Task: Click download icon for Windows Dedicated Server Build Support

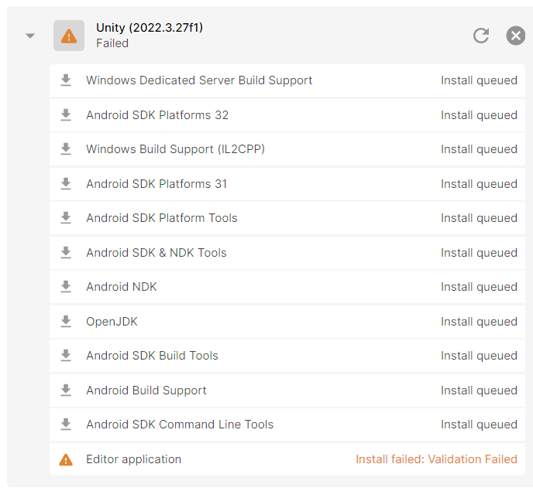Action: point(66,80)
